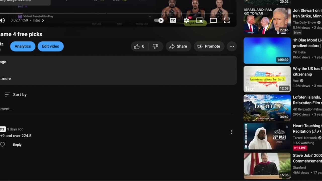Image resolution: width=322 pixels, height=181 pixels.
Task: Click the '3 days ago' comment timestamp
Action: coord(15,129)
